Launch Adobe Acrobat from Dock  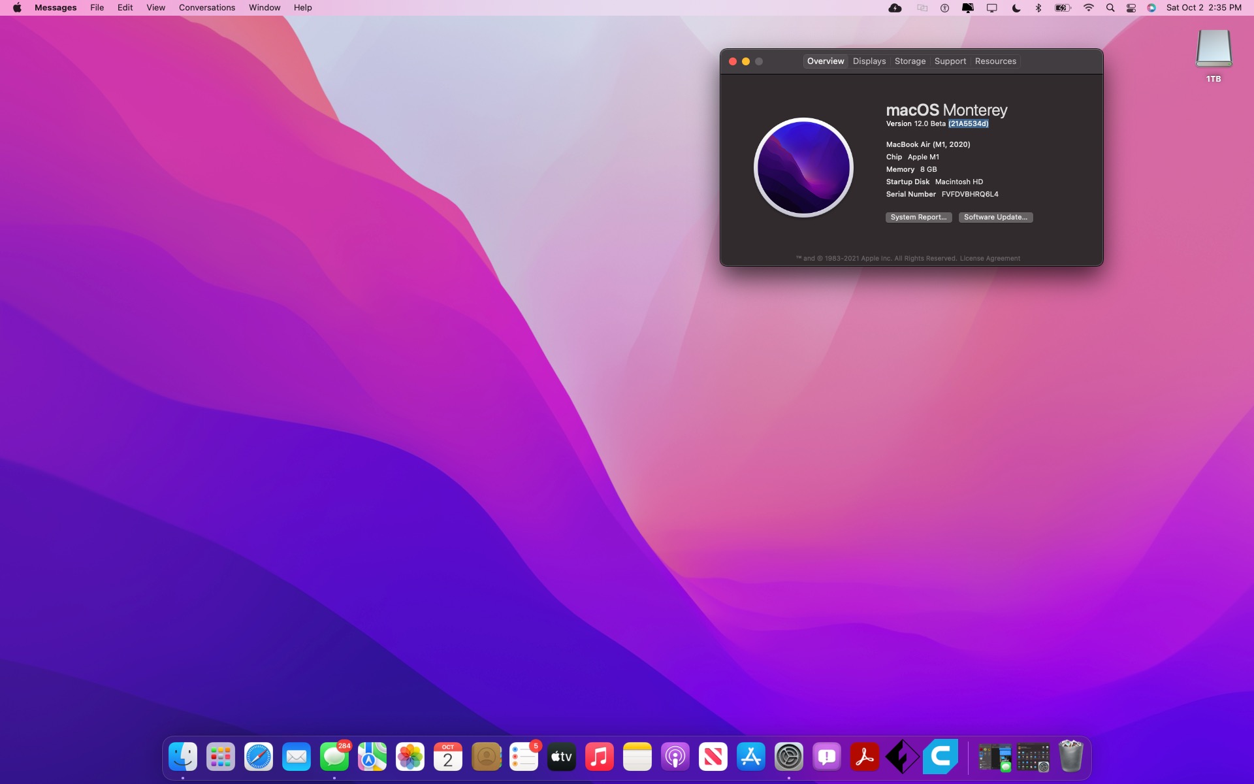pos(865,757)
